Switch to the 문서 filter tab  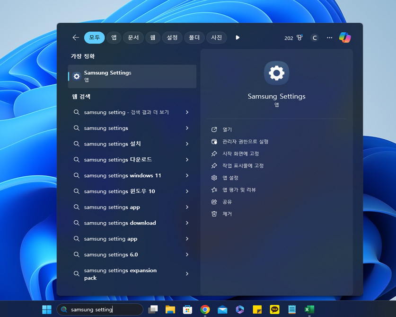pos(133,38)
